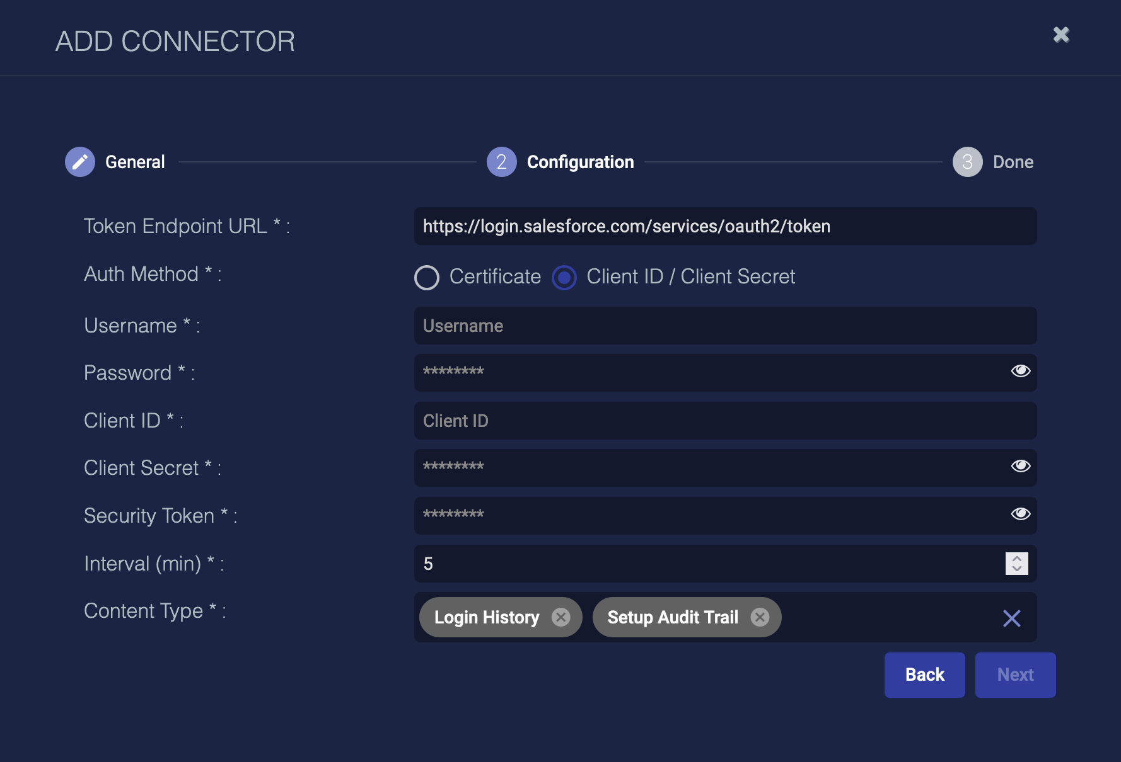Click the pencil icon for General step

[x=80, y=162]
